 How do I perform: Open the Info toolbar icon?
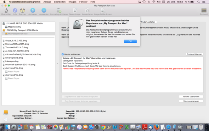pyautogui.click(x=15, y=10)
